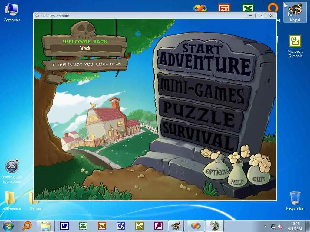The height and width of the screenshot is (232, 310).
Task: Select the orange ring desktop icon
Action: 273,8
